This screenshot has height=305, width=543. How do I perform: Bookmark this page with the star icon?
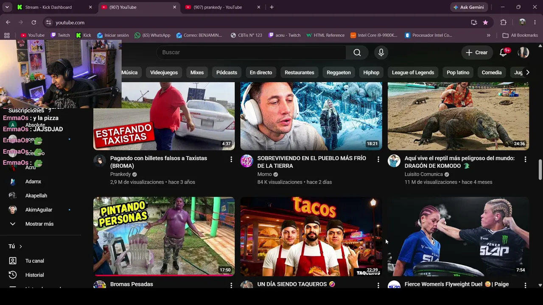[x=485, y=22]
